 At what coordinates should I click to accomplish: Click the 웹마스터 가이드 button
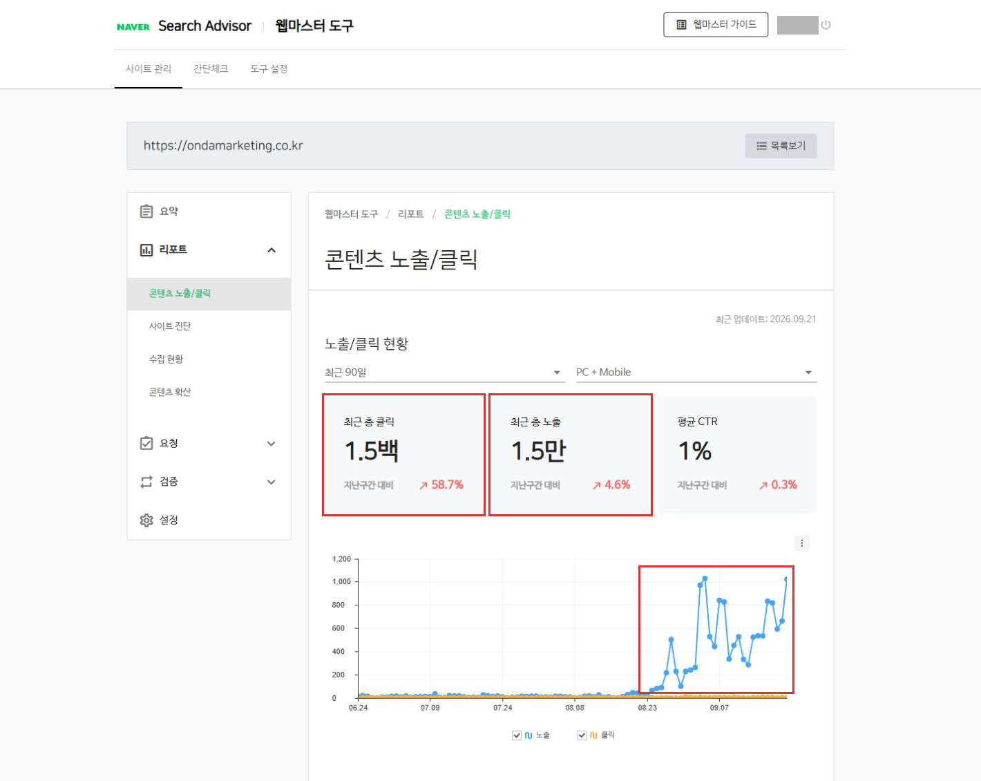716,25
